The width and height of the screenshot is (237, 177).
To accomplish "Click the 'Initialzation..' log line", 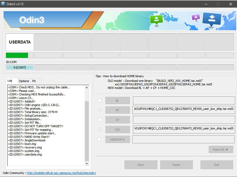I will click(25, 119).
